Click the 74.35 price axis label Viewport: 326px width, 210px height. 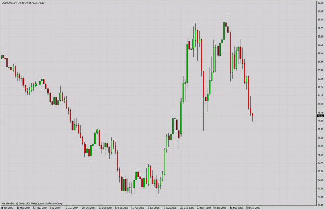point(320,163)
